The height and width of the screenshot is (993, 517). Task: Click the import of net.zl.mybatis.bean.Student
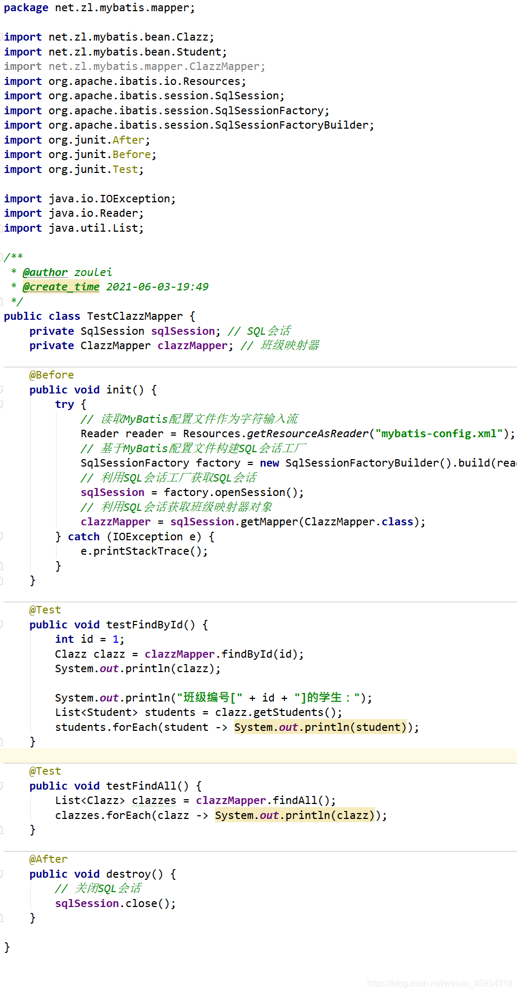(x=115, y=52)
